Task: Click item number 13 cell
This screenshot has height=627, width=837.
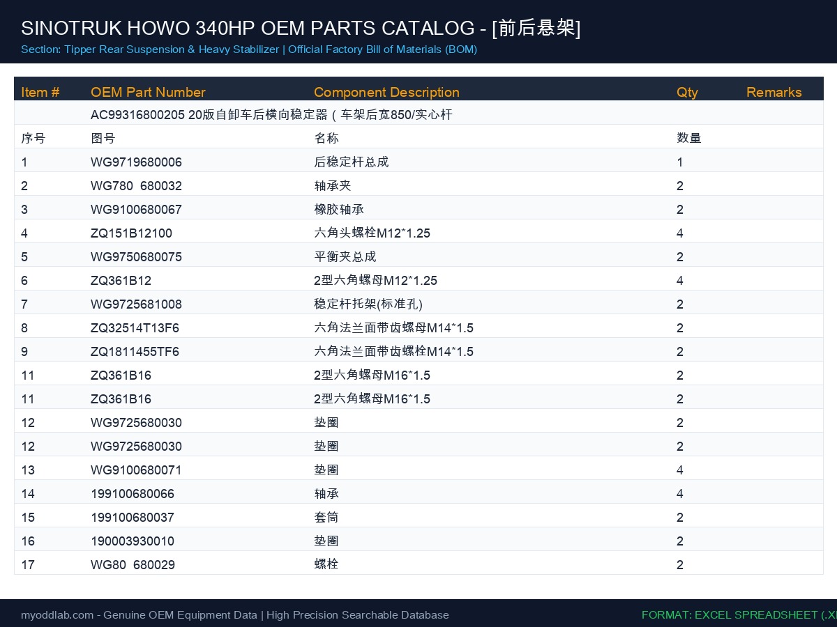Action: point(28,470)
